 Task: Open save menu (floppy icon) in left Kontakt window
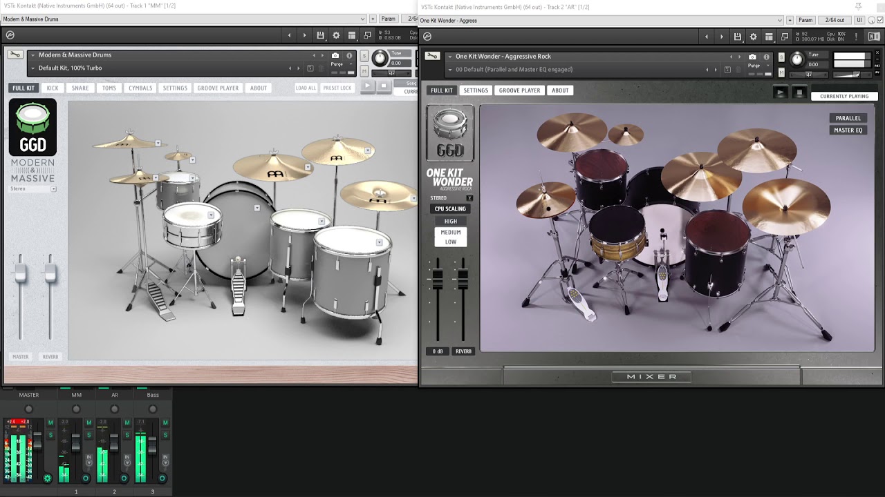(320, 35)
